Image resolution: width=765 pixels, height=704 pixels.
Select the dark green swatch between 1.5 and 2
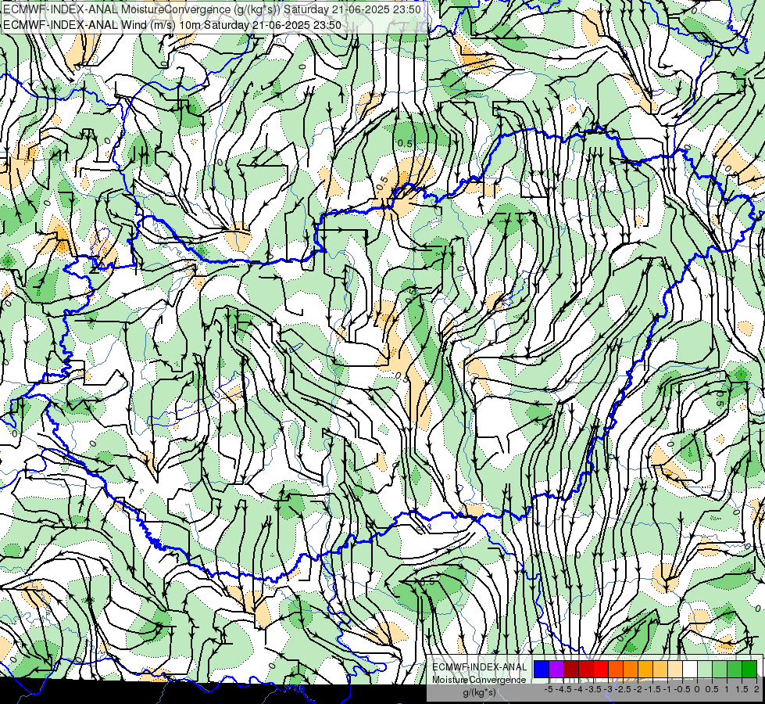click(x=749, y=670)
